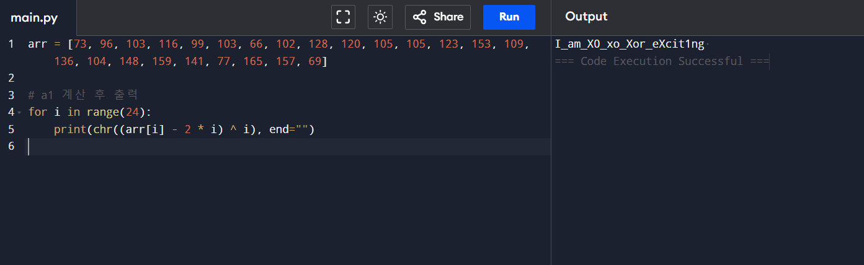Toggle fullscreen editor mode

click(x=343, y=17)
